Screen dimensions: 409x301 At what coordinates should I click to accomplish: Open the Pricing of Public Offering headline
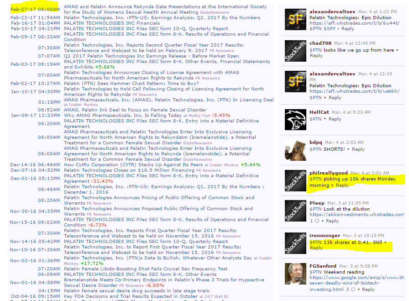(159, 201)
